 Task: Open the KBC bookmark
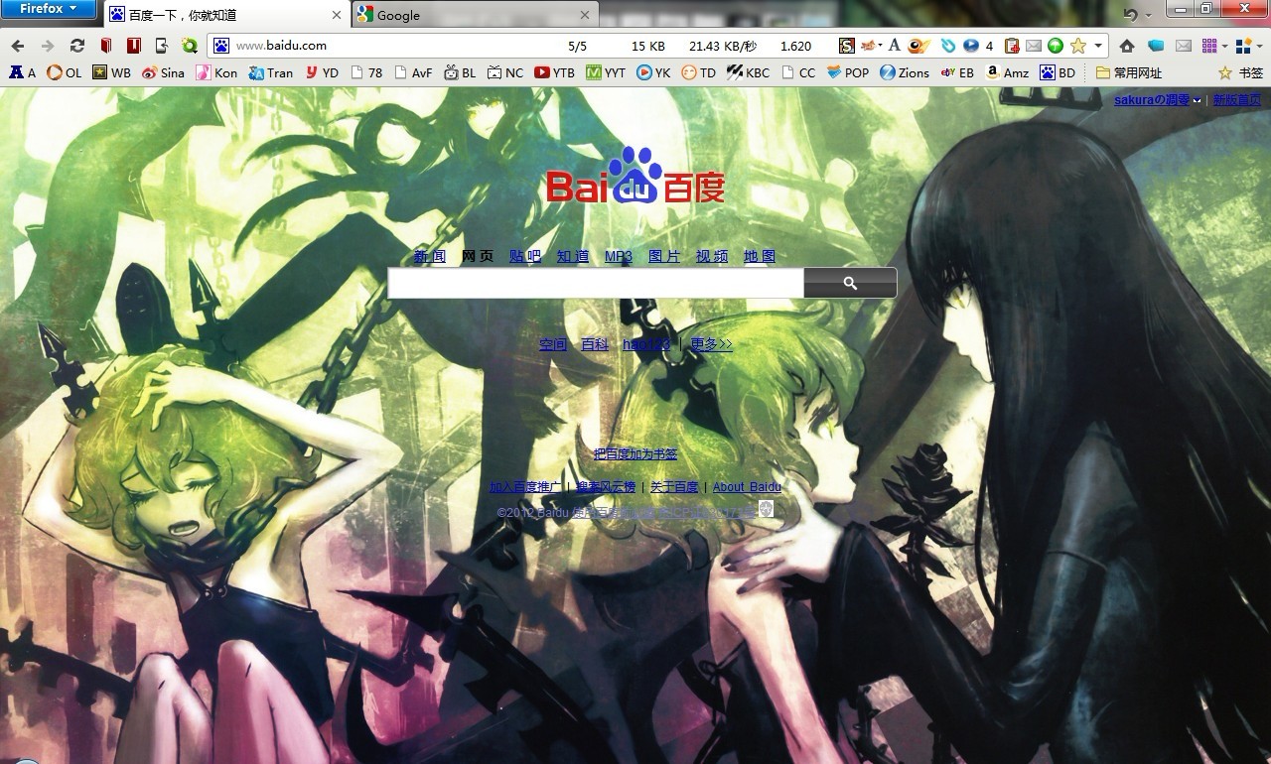[748, 72]
